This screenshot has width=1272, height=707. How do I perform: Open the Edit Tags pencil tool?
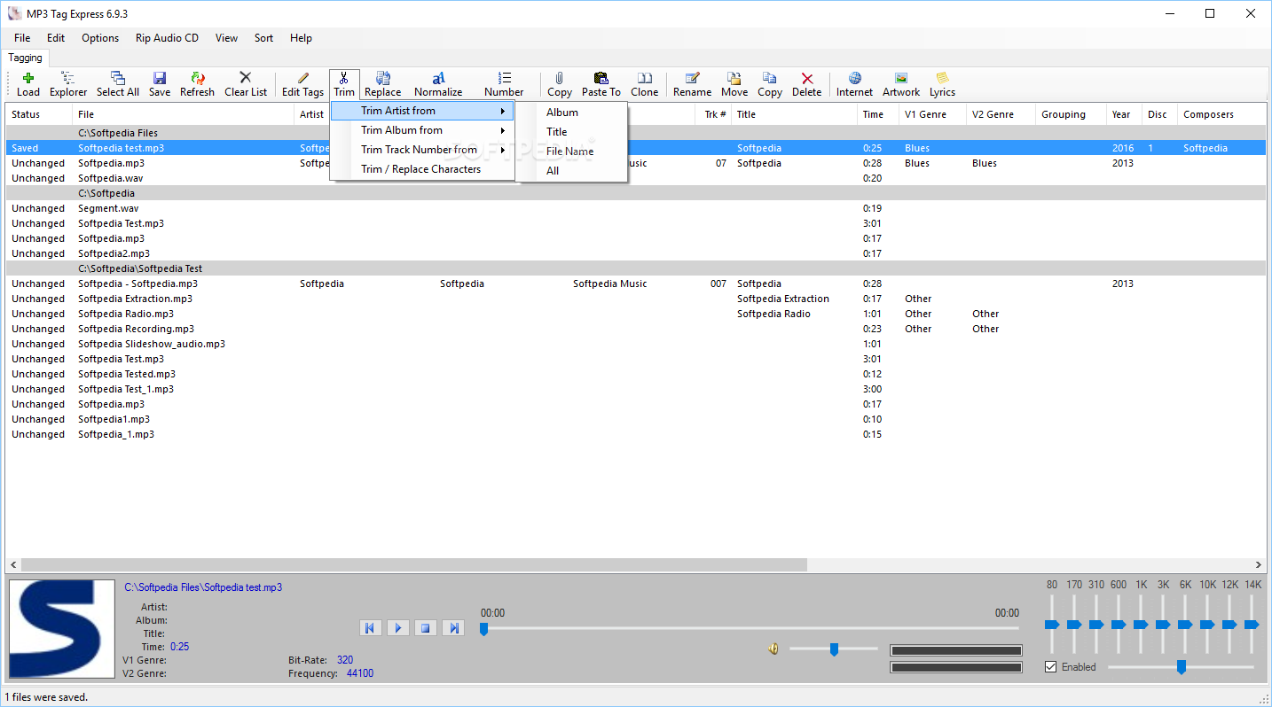coord(302,84)
